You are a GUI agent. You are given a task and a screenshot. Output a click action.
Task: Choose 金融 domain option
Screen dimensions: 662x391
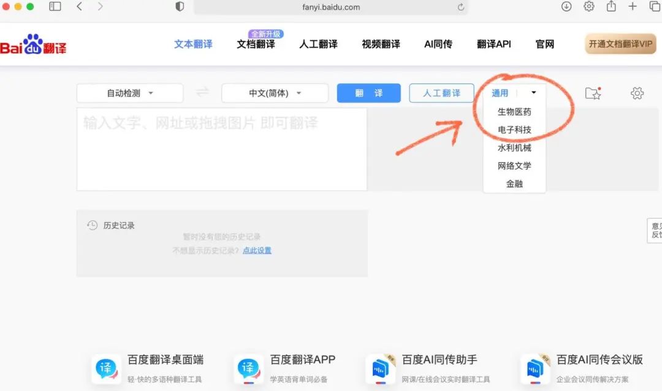point(514,184)
